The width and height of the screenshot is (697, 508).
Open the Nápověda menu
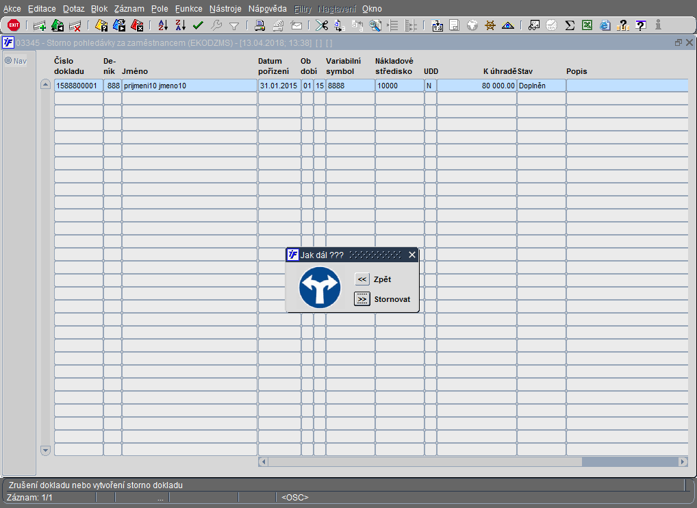coord(268,9)
